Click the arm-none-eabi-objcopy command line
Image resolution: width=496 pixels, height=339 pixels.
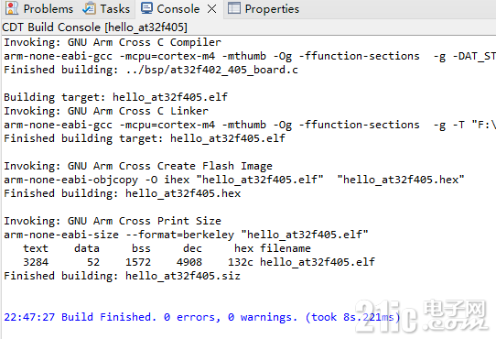pyautogui.click(x=234, y=180)
